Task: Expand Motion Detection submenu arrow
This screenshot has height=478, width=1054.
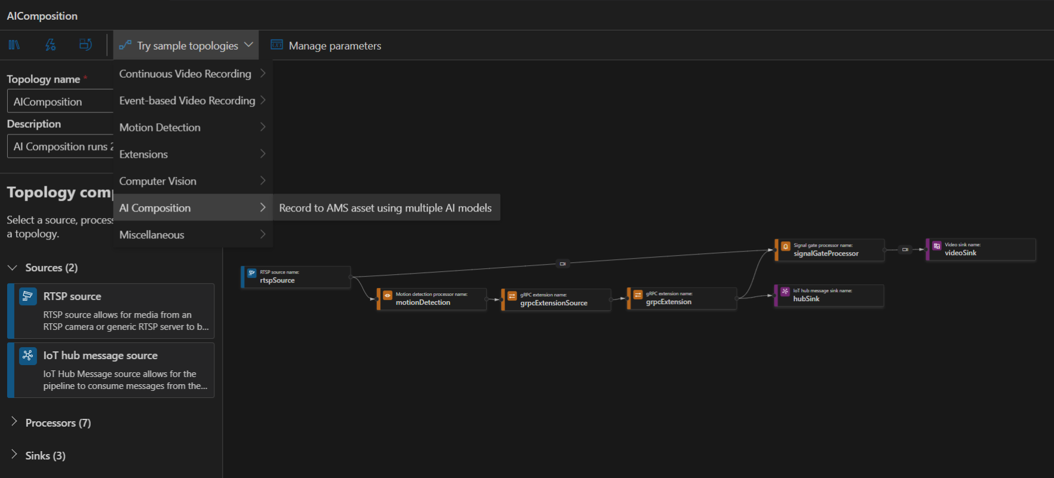Action: [263, 127]
